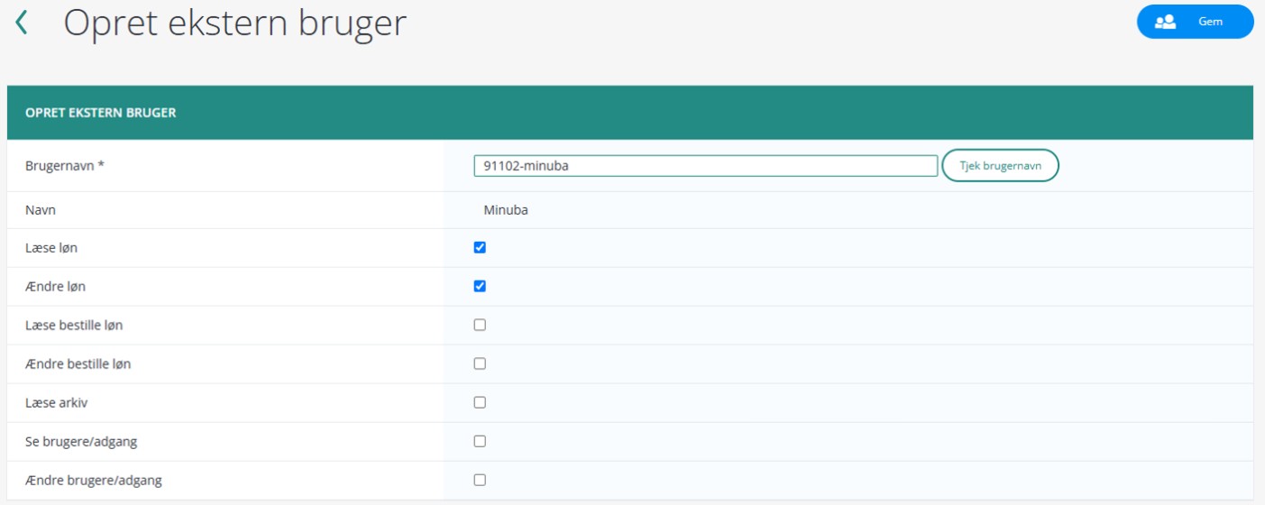Click the Læse arkiv label text
1265x505 pixels.
point(57,403)
